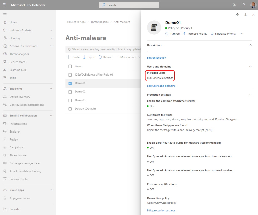Image resolution: width=258 pixels, height=215 pixels.
Task: Navigate to Policies & rules breadcrumb
Action: click(76, 22)
